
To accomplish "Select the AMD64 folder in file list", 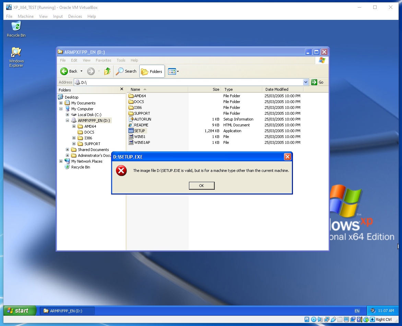I will coord(138,96).
